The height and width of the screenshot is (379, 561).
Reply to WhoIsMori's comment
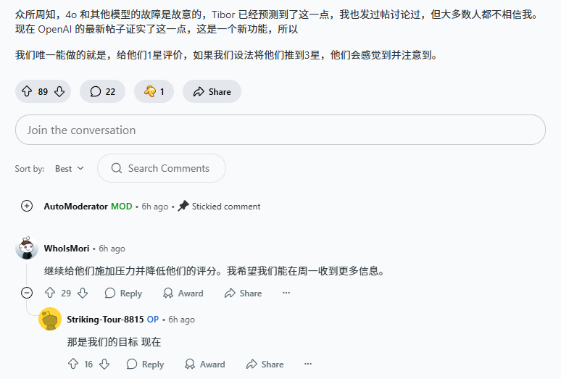pos(123,293)
